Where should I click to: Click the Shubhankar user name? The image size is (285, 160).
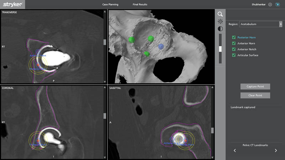(x=259, y=4)
